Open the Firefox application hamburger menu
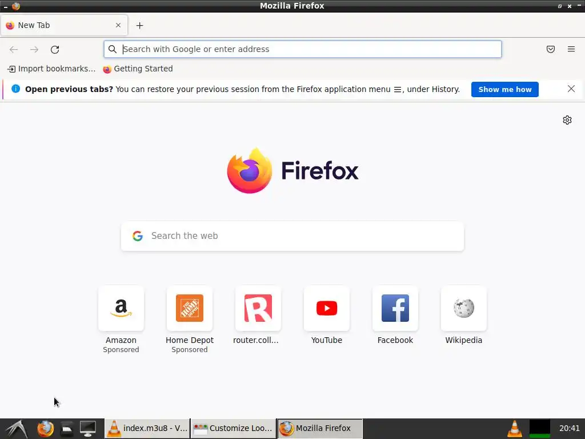 click(571, 49)
